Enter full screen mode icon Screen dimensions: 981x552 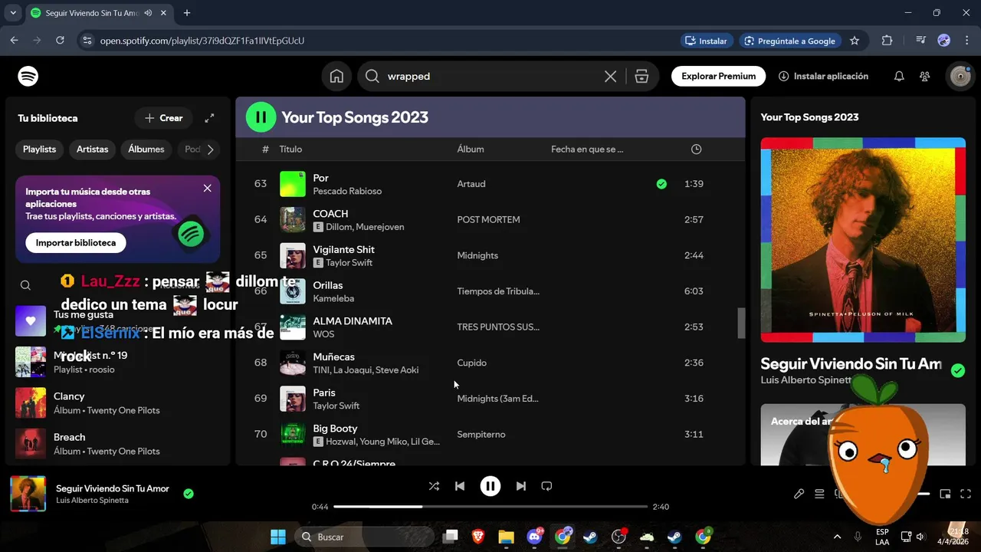click(x=966, y=494)
